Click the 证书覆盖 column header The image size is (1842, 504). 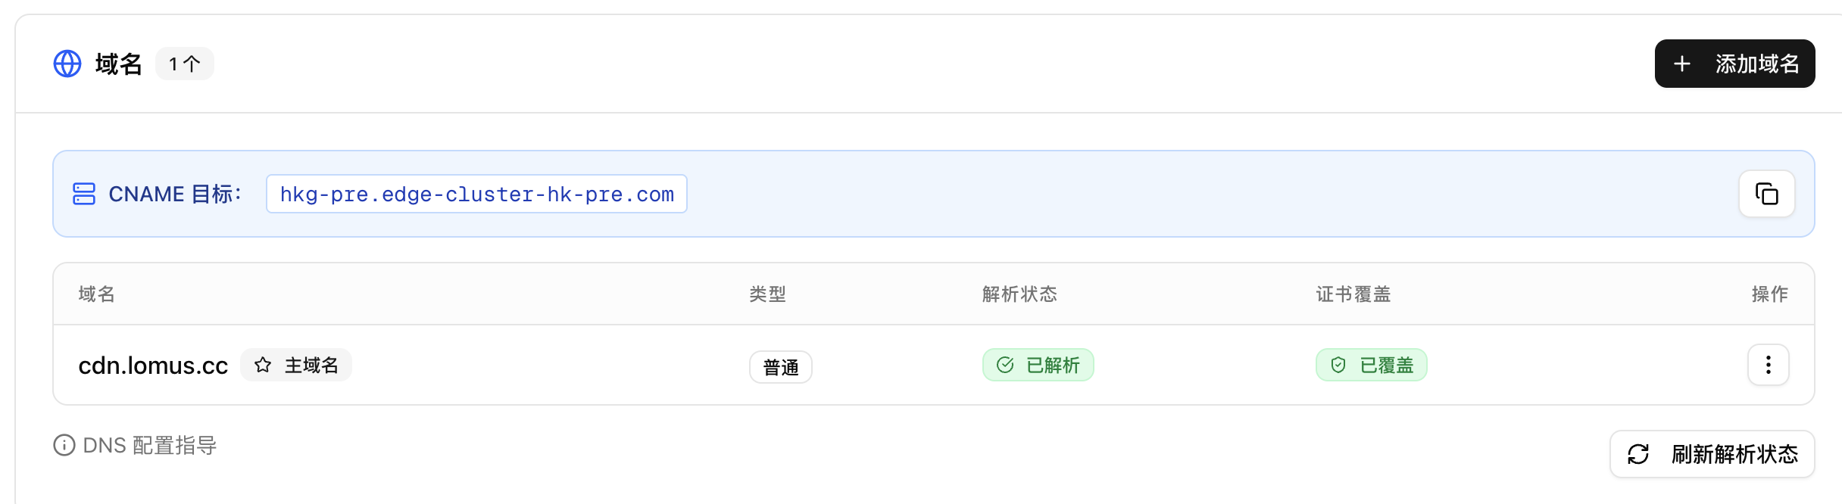[1353, 294]
